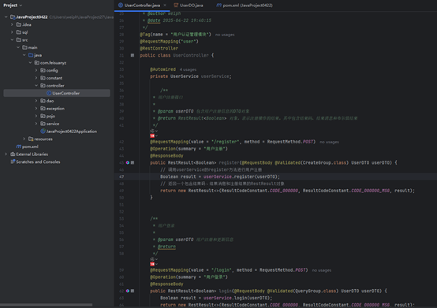Click the red inlay icon above login mapping
Image resolution: width=437 pixels, height=308 pixels.
(152, 264)
